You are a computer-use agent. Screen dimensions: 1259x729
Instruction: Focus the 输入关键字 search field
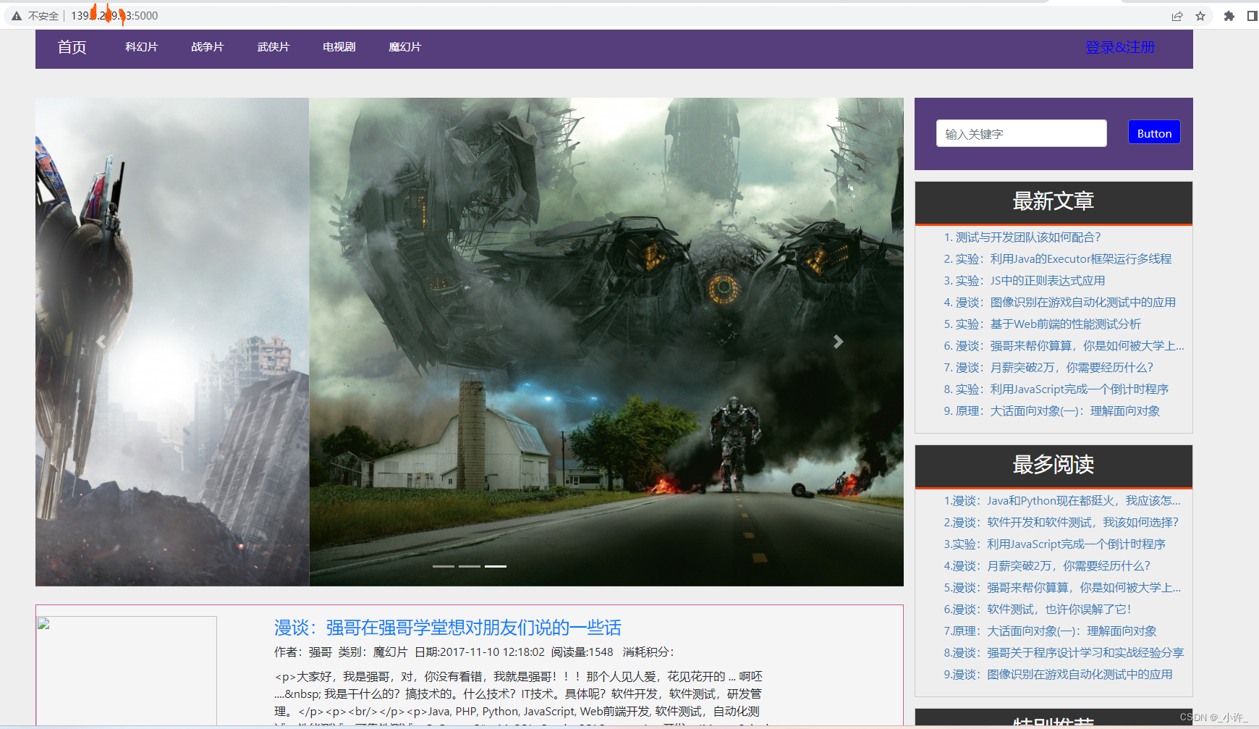point(1022,133)
